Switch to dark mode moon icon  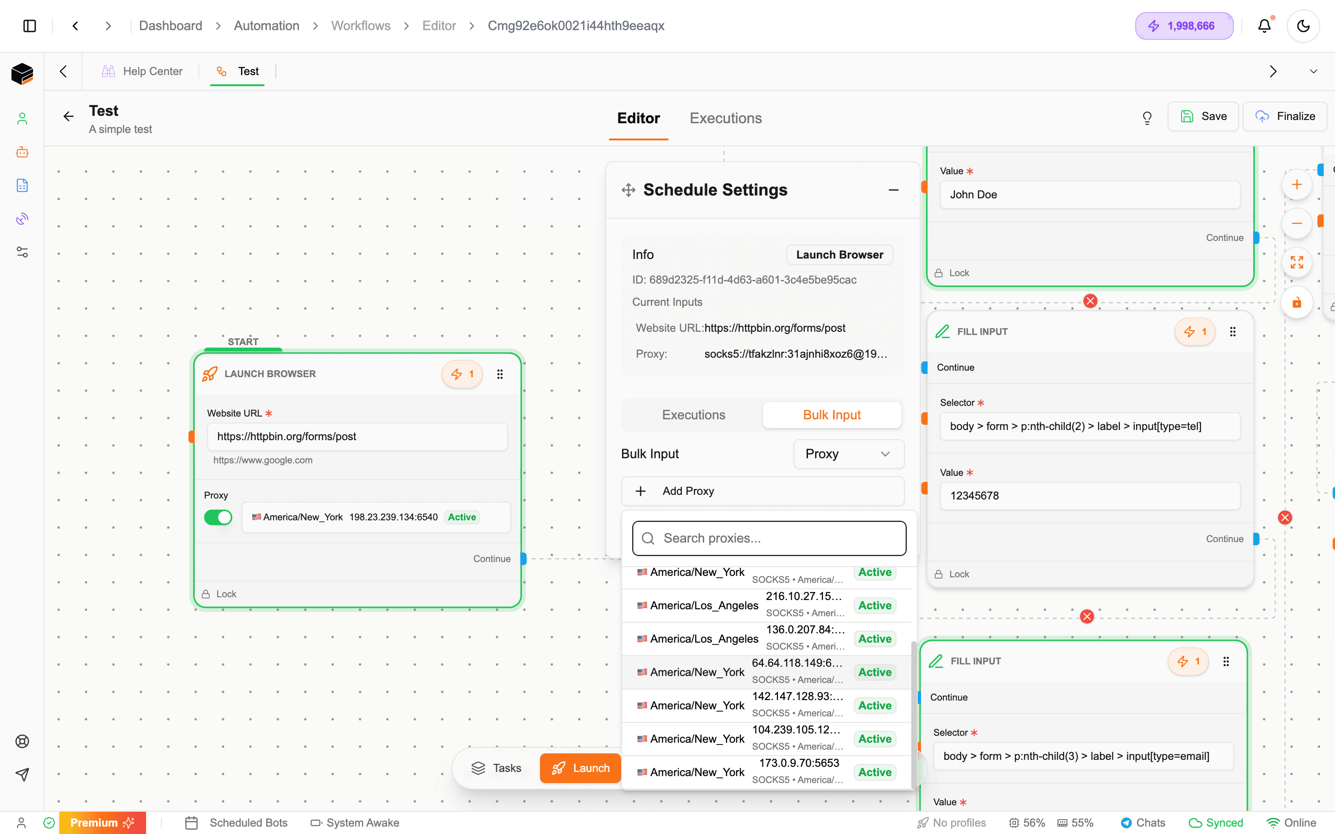point(1303,26)
